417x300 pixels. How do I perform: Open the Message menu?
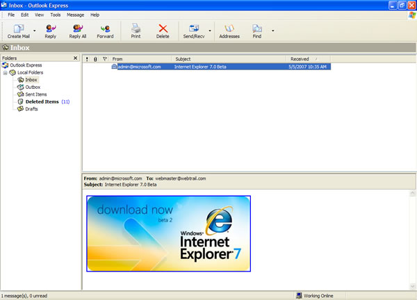click(x=75, y=15)
